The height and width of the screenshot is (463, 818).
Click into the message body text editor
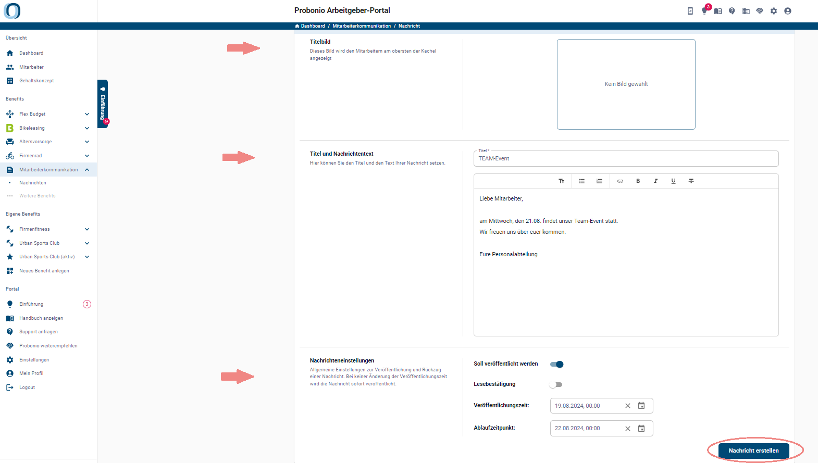point(626,262)
